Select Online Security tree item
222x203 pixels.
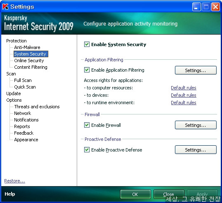(29, 61)
